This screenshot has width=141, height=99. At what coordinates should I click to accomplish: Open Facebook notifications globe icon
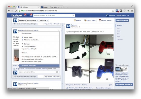(x=31, y=15)
